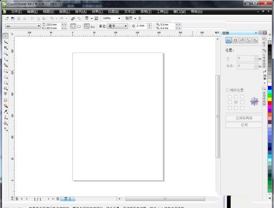Check the bottom-left anchor point box
The width and height of the screenshot is (274, 208).
click(230, 108)
